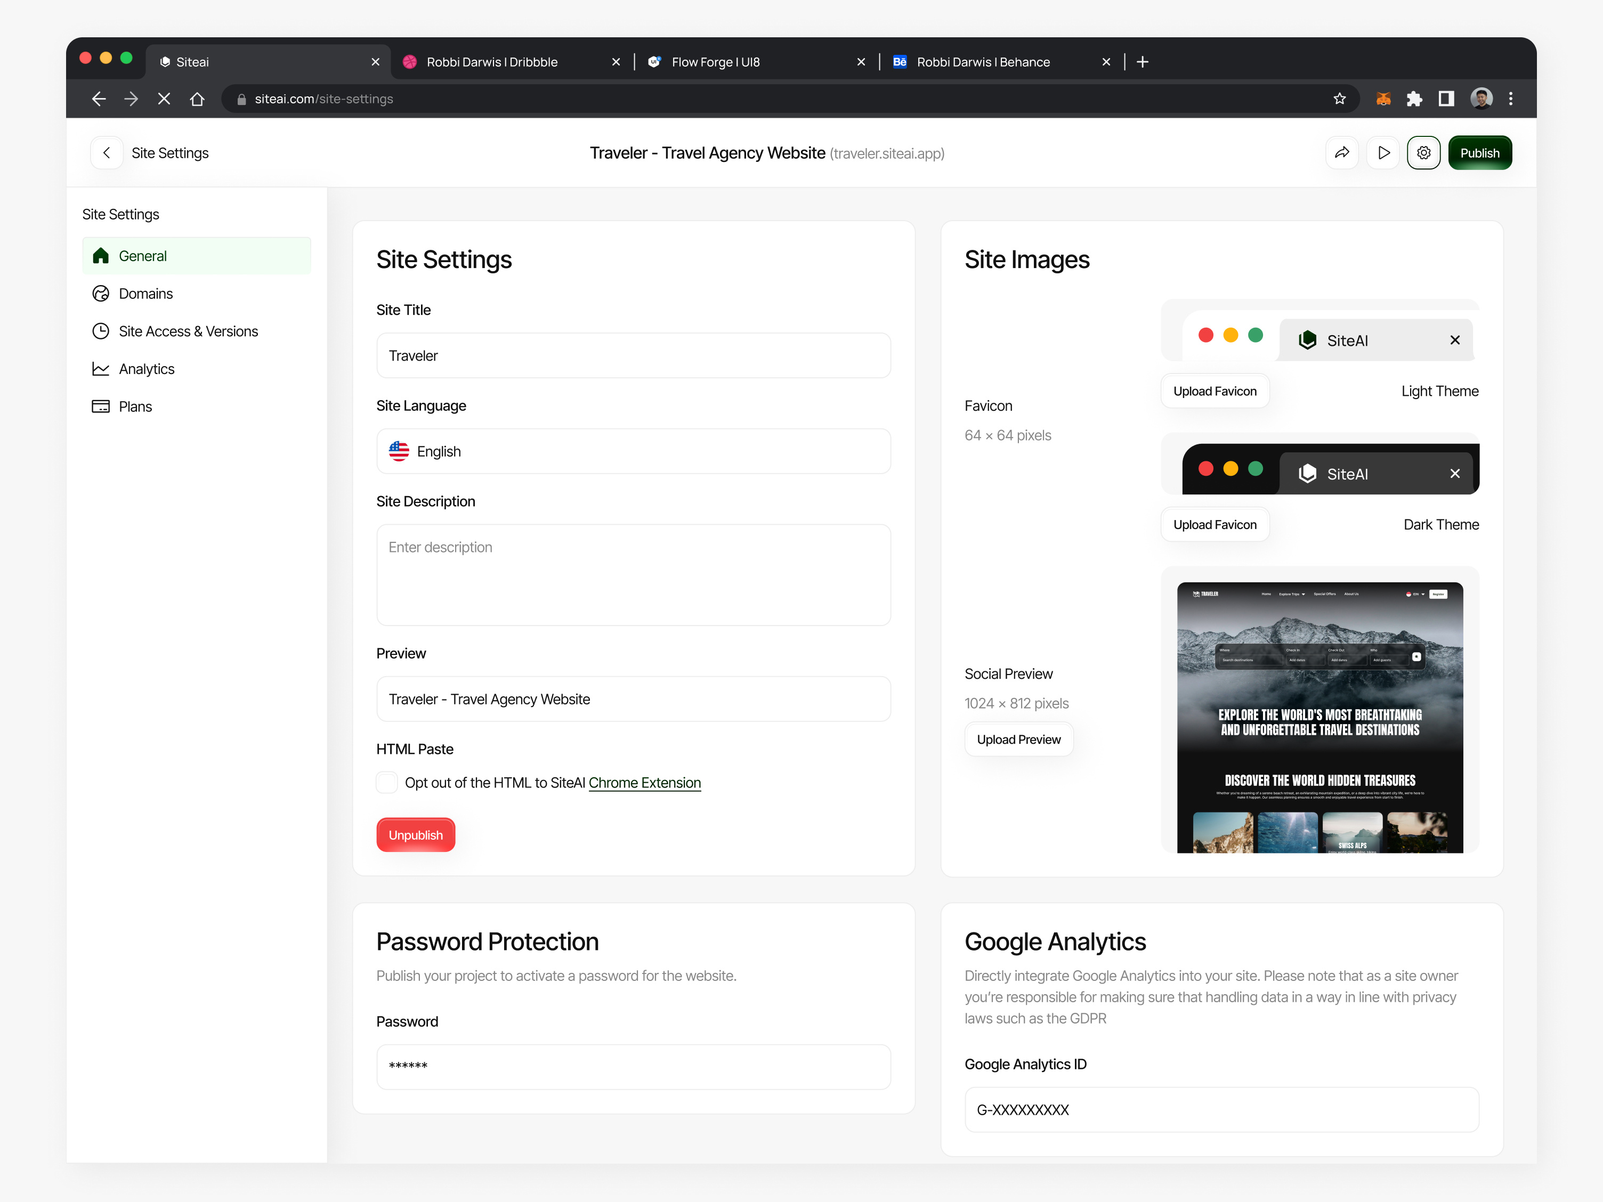The image size is (1603, 1202).
Task: Click the Unpublish button
Action: click(415, 835)
